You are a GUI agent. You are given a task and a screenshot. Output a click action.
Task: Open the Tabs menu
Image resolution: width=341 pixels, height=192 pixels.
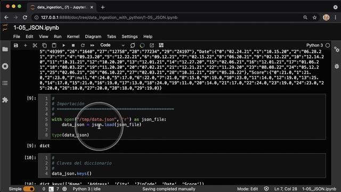coord(111,37)
